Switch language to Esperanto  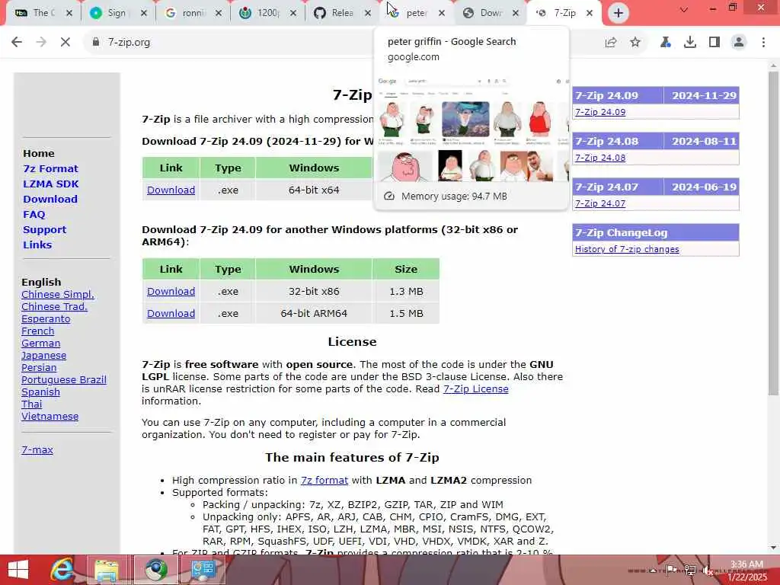46,319
